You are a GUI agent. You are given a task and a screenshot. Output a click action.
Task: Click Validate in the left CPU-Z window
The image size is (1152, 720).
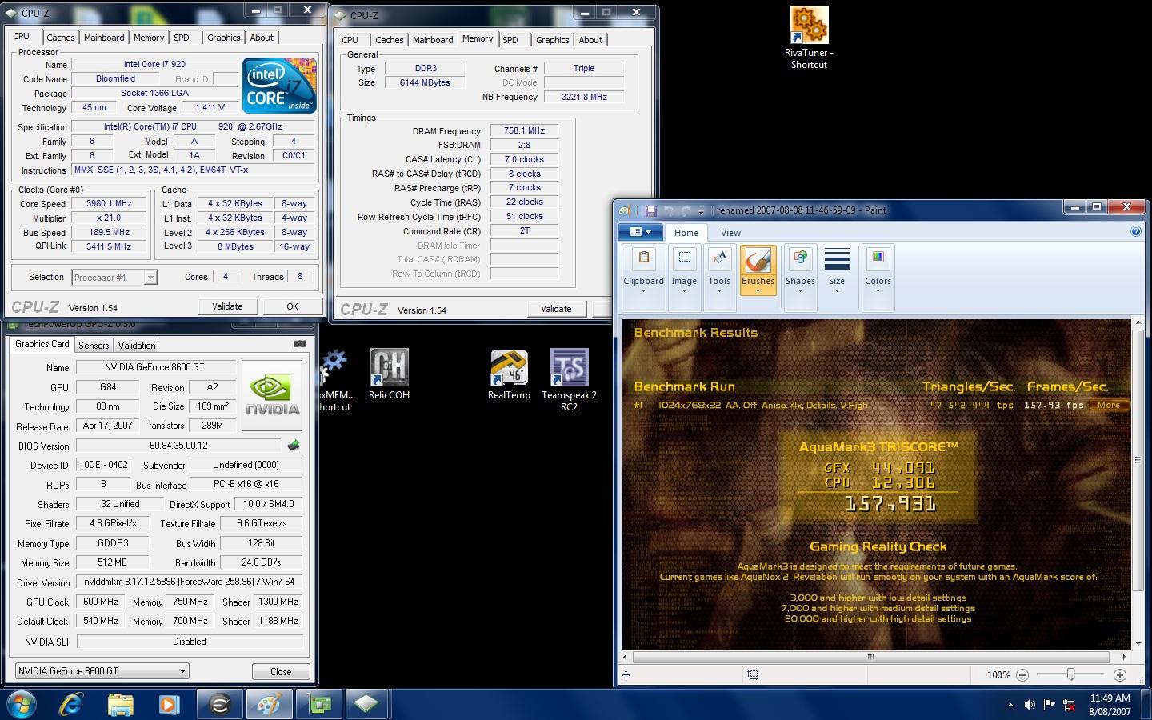(227, 306)
